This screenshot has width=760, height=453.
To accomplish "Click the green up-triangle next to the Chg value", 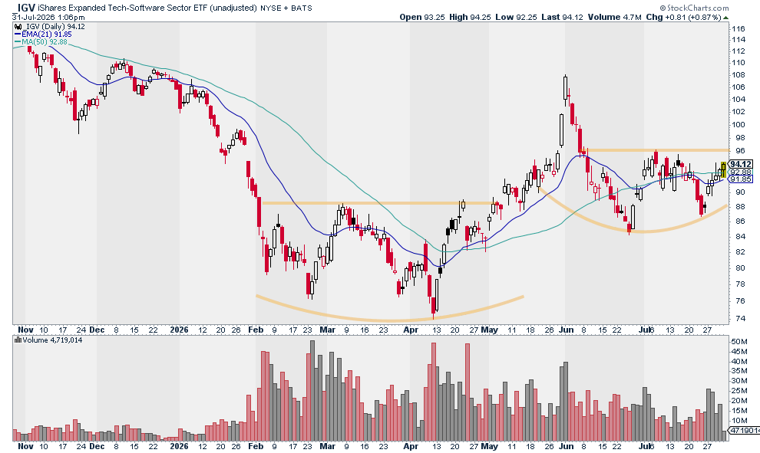I will coord(725,18).
